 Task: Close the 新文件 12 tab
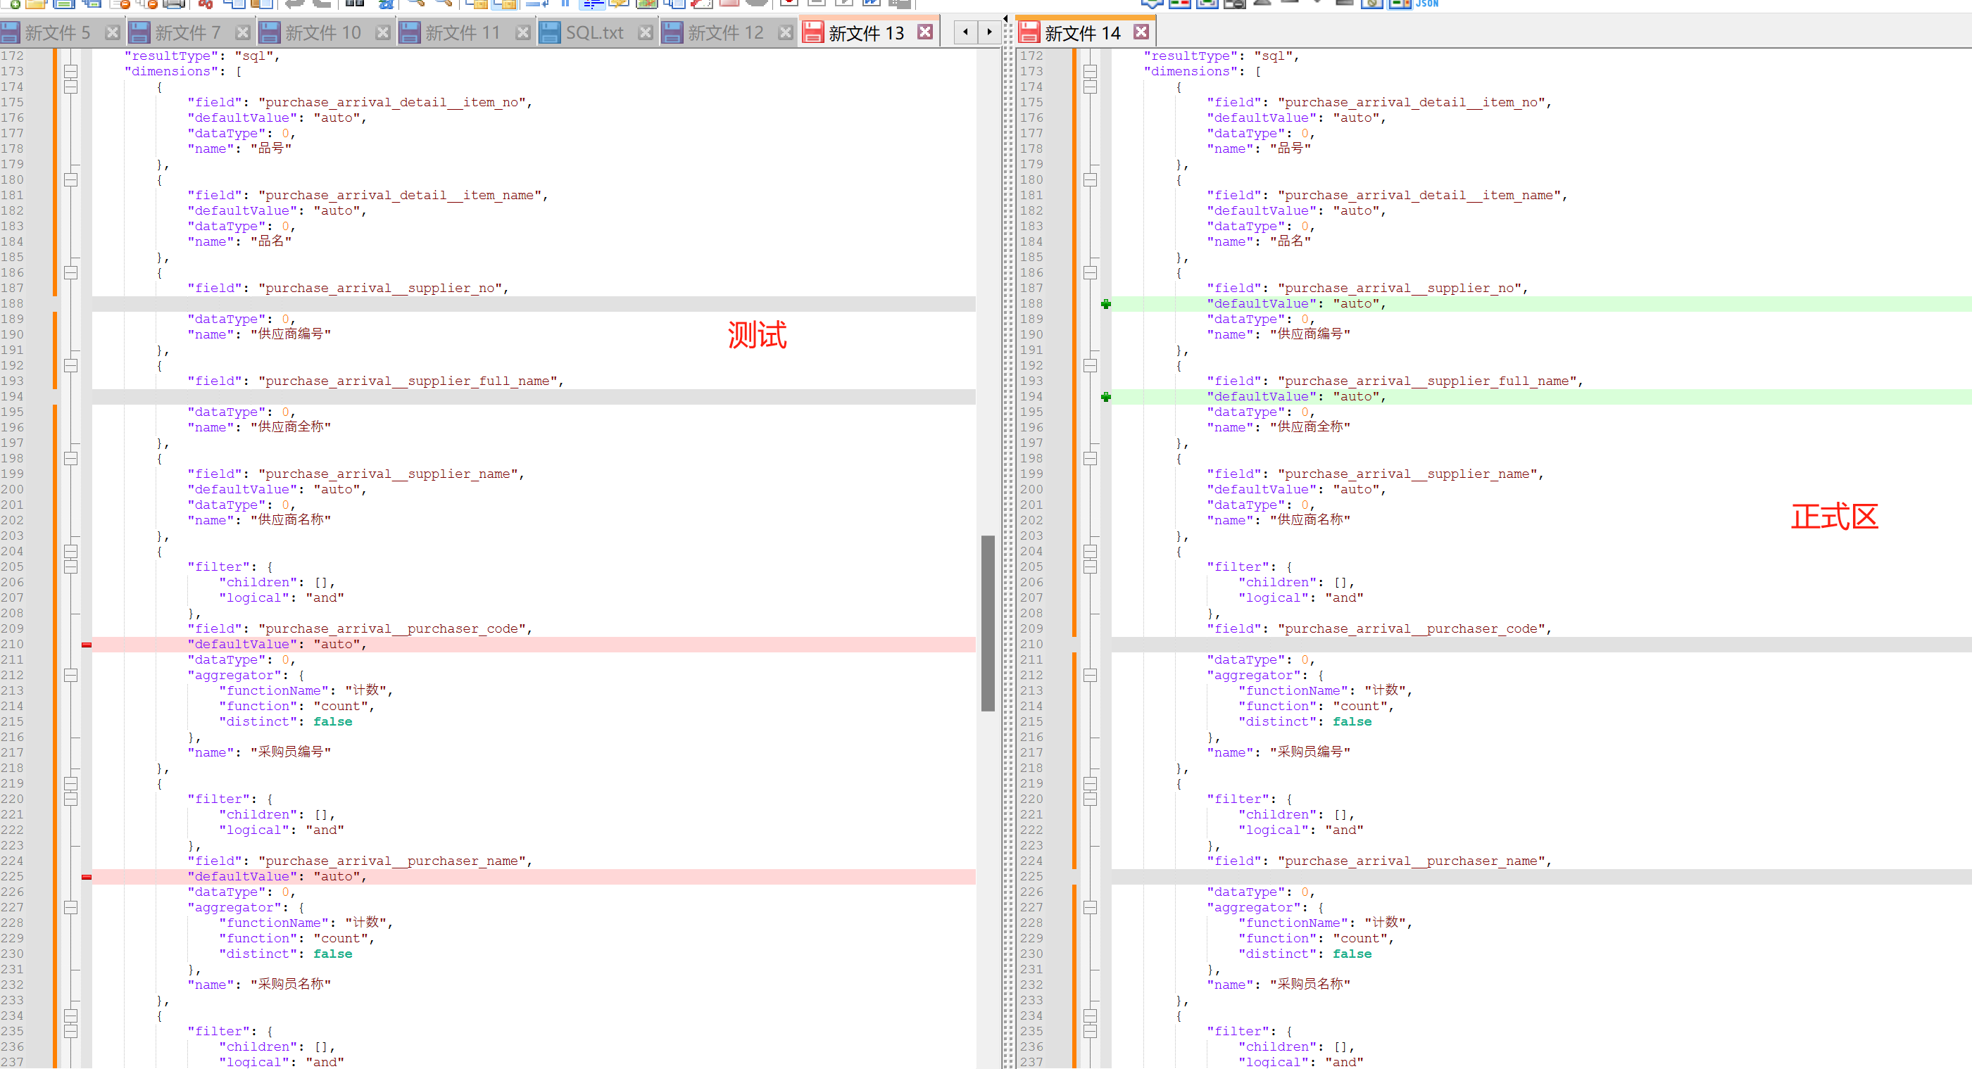(x=786, y=32)
